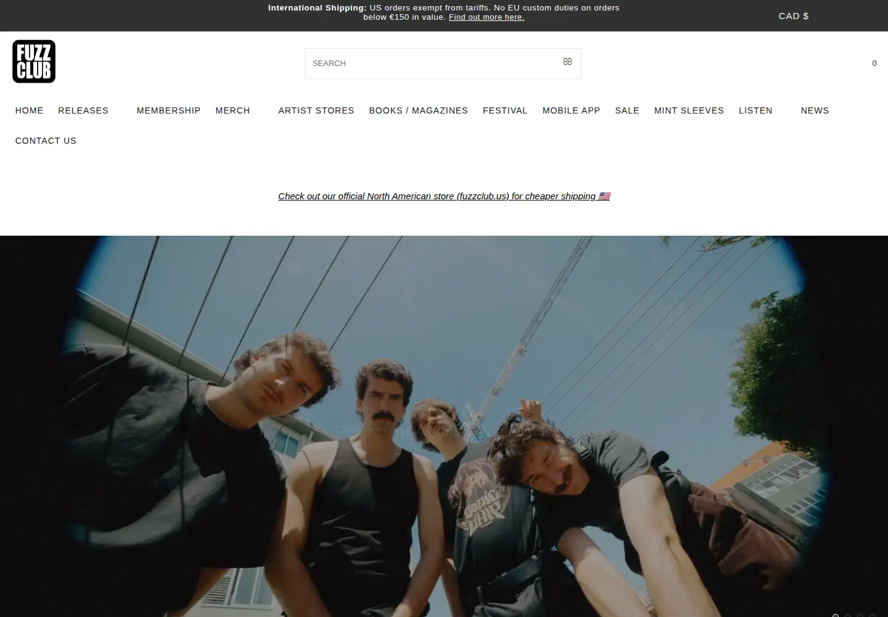Open the cart showing 0 items
The width and height of the screenshot is (888, 617).
point(874,64)
